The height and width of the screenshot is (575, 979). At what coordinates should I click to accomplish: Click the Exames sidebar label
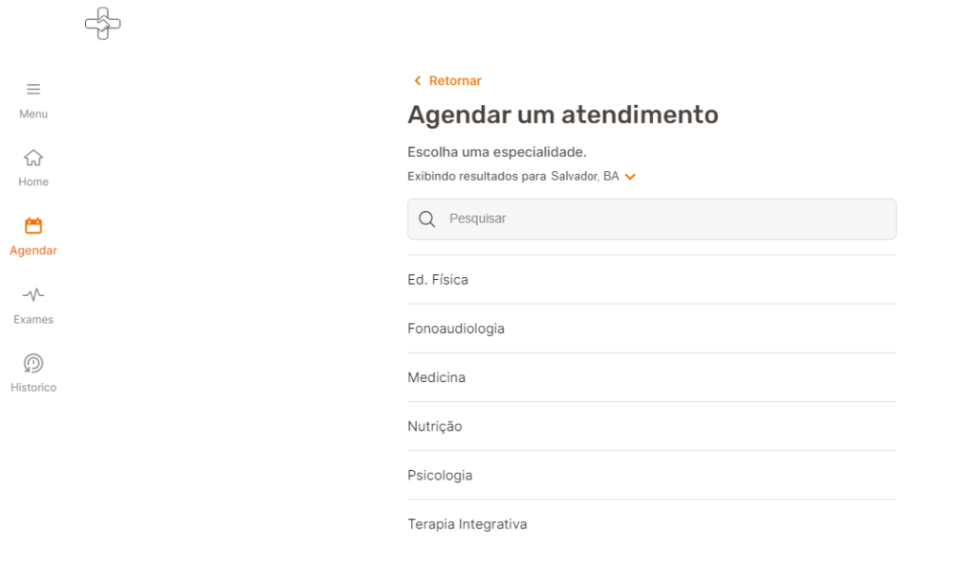[x=33, y=319]
